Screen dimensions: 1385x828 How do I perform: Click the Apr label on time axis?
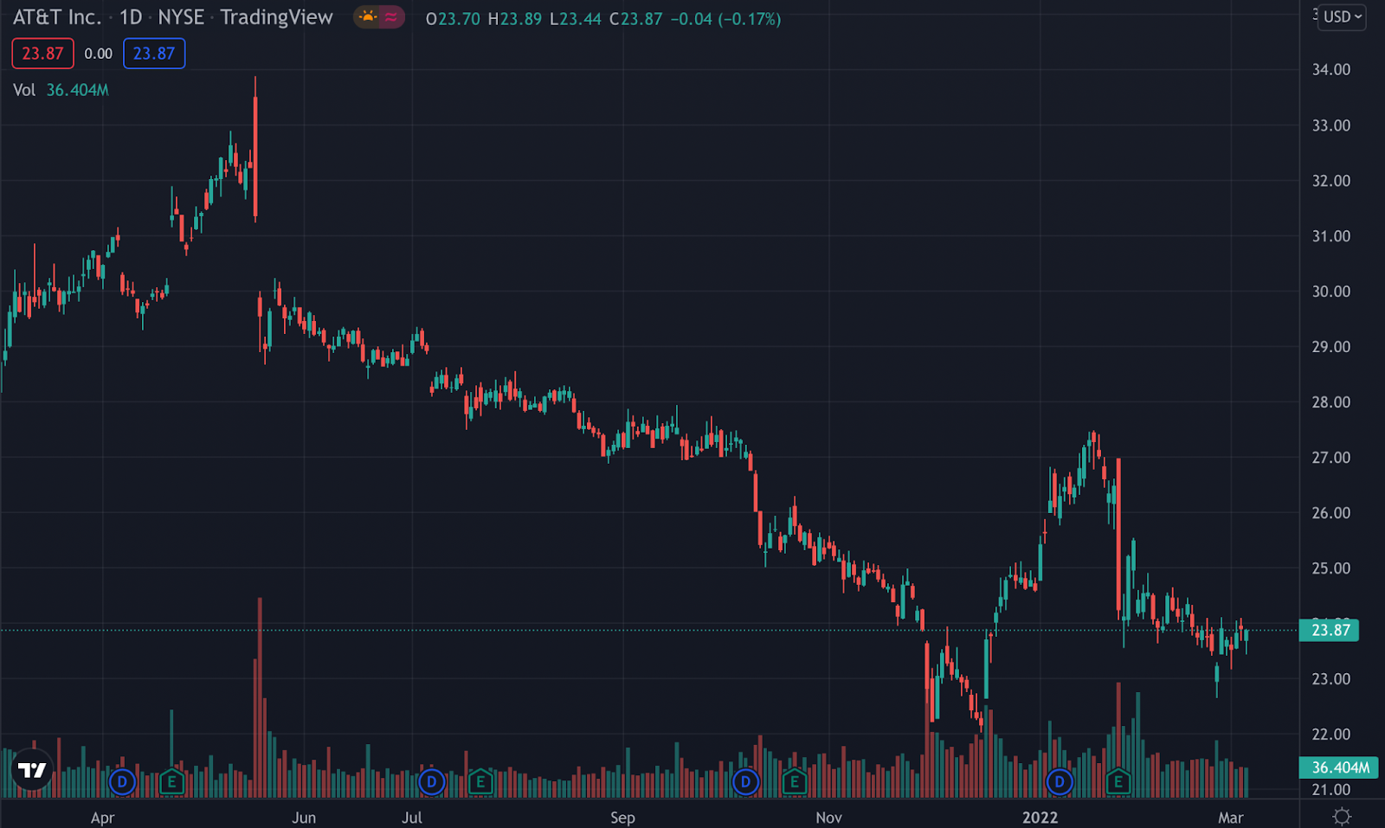tap(102, 818)
